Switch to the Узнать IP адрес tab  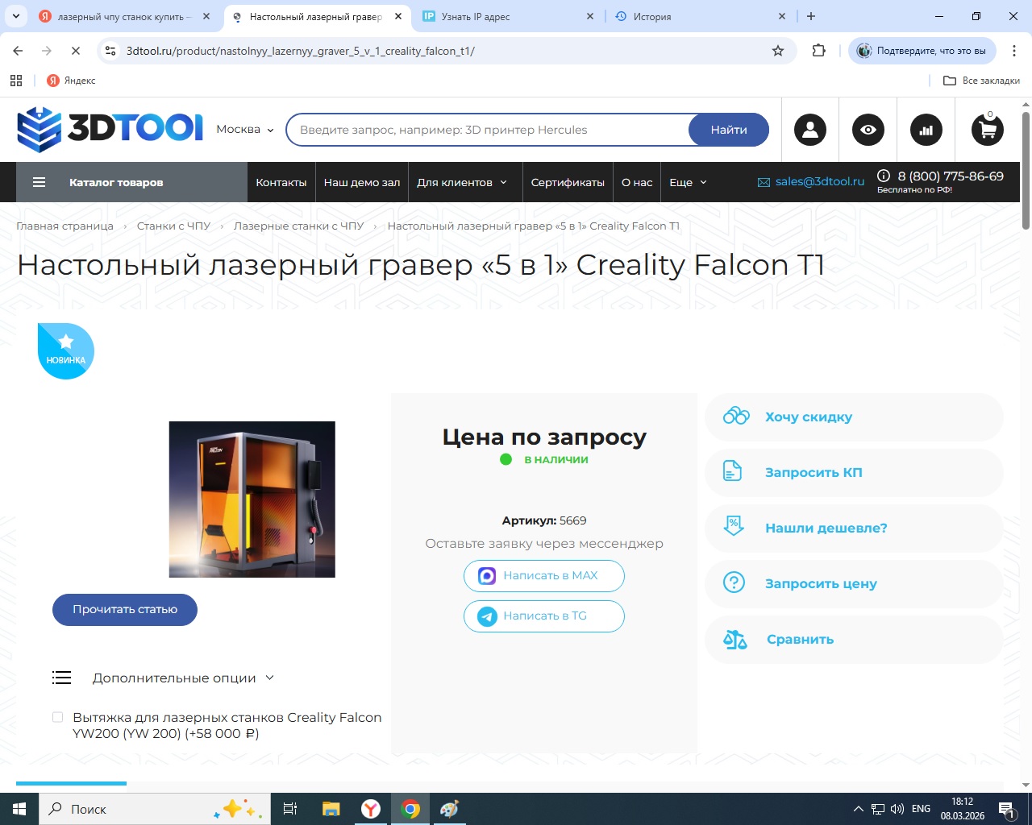click(508, 16)
